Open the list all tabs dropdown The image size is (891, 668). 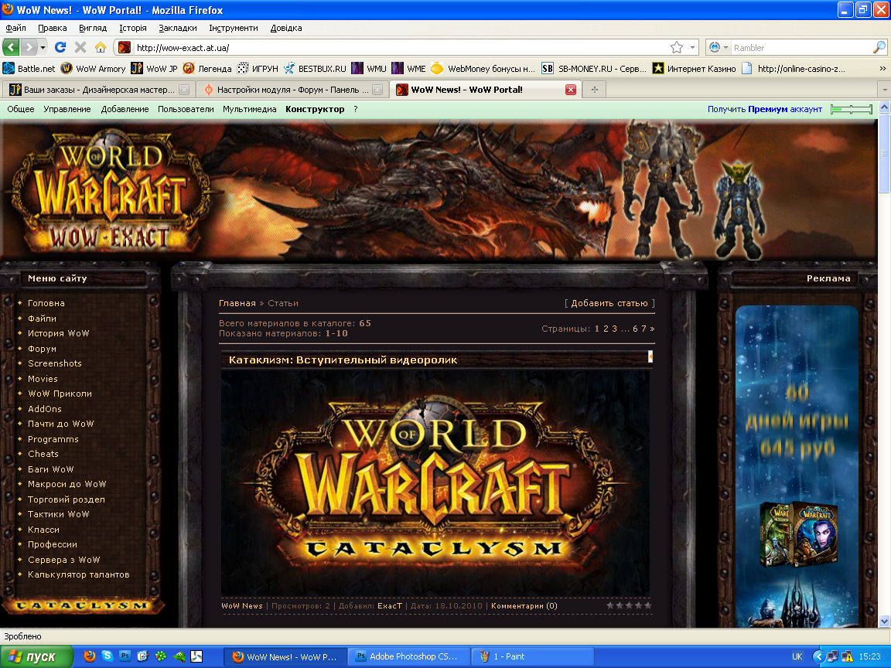pos(884,90)
